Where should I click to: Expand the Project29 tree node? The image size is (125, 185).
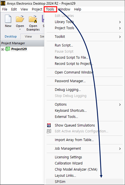click(3, 49)
